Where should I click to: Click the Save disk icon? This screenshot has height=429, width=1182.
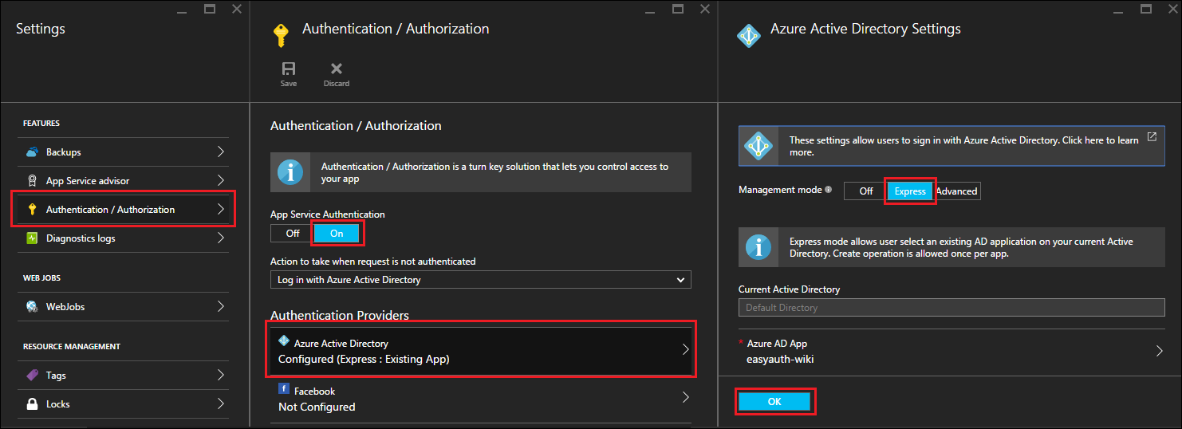tap(288, 69)
